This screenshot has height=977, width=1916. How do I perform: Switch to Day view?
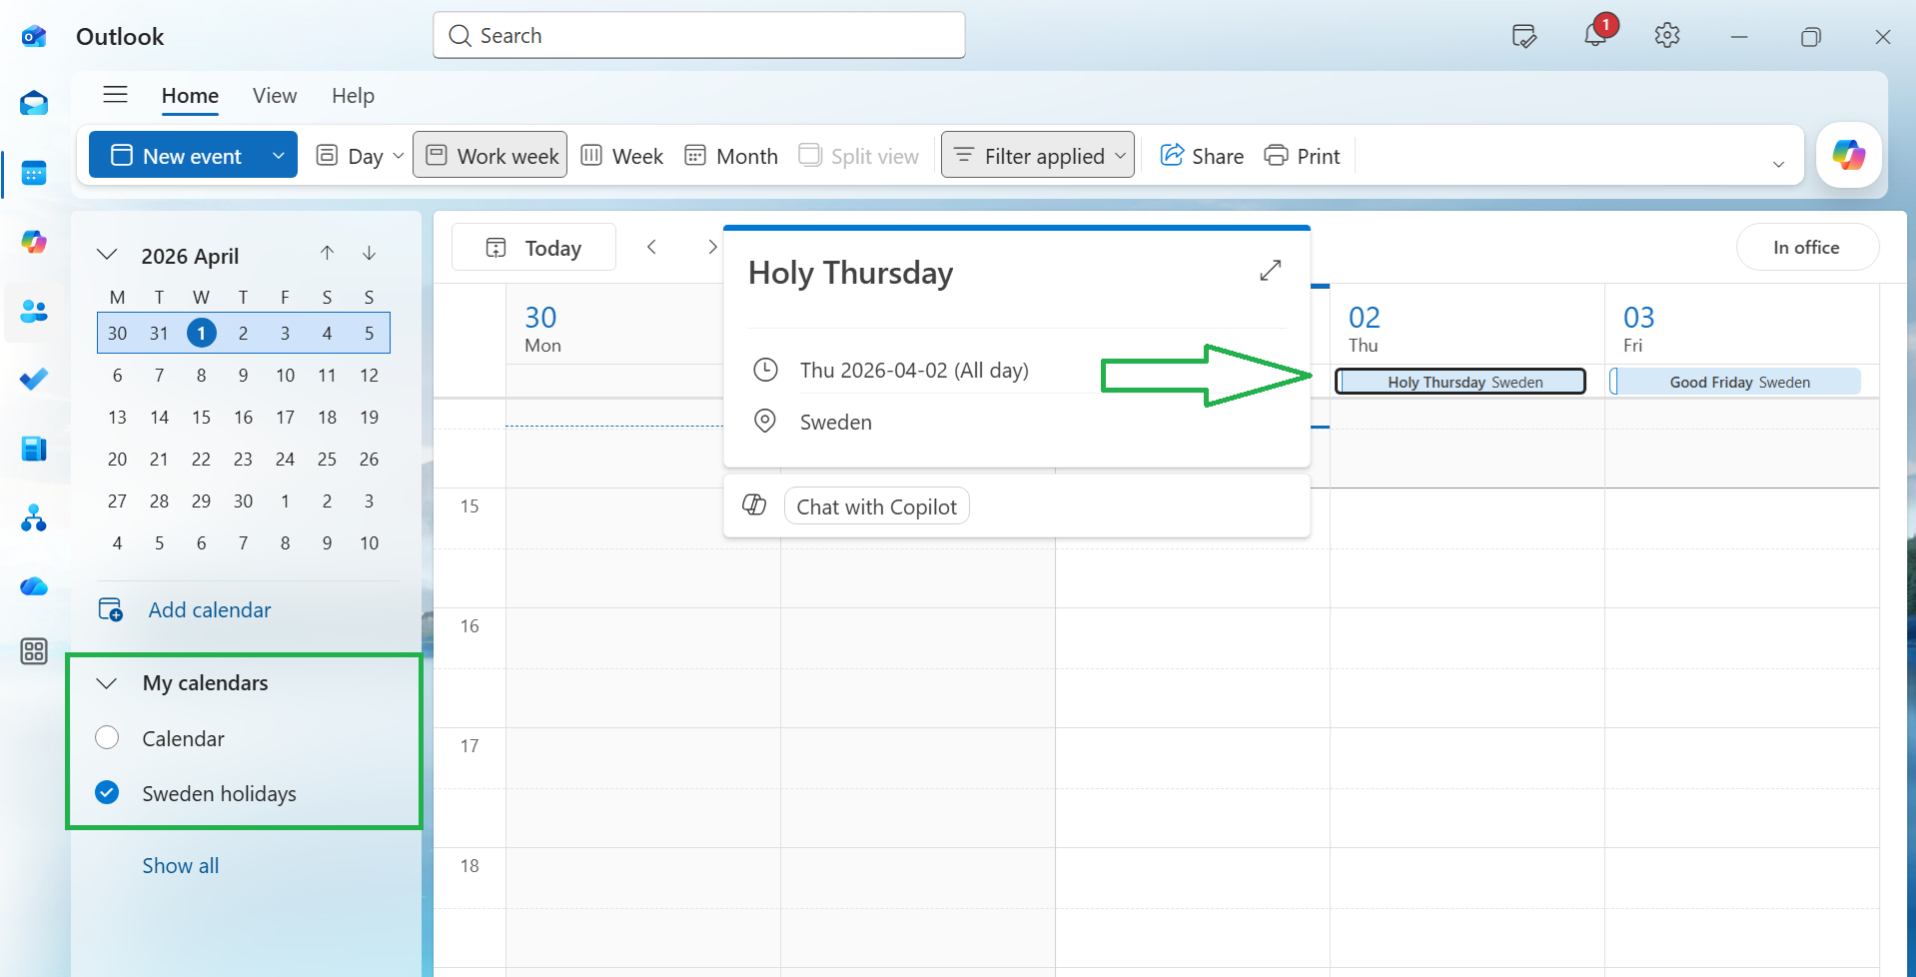350,156
